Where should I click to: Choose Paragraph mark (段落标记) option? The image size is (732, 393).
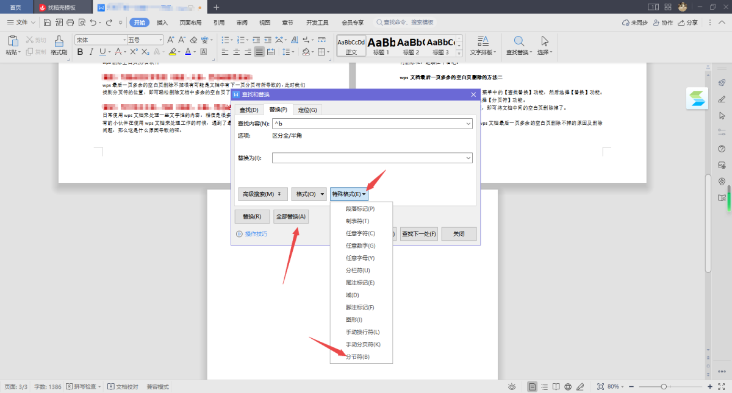361,208
